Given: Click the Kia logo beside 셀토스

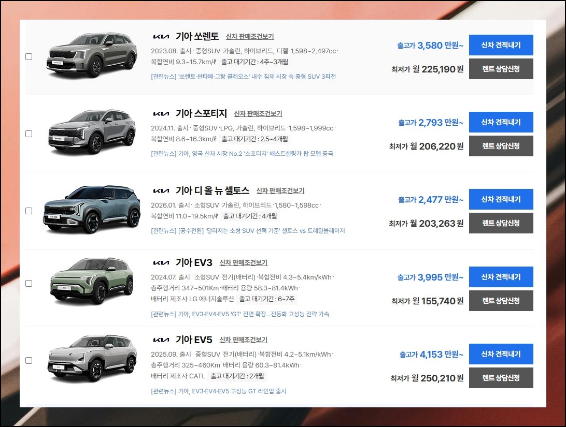Looking at the screenshot, I should pos(161,191).
